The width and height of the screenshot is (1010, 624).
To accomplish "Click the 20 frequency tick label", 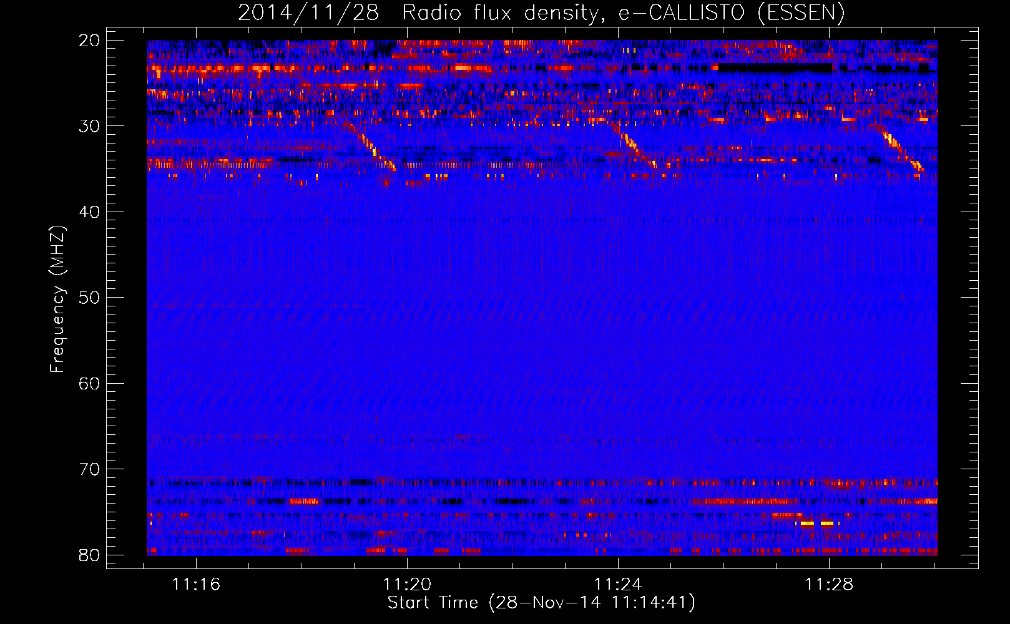I will pyautogui.click(x=89, y=41).
